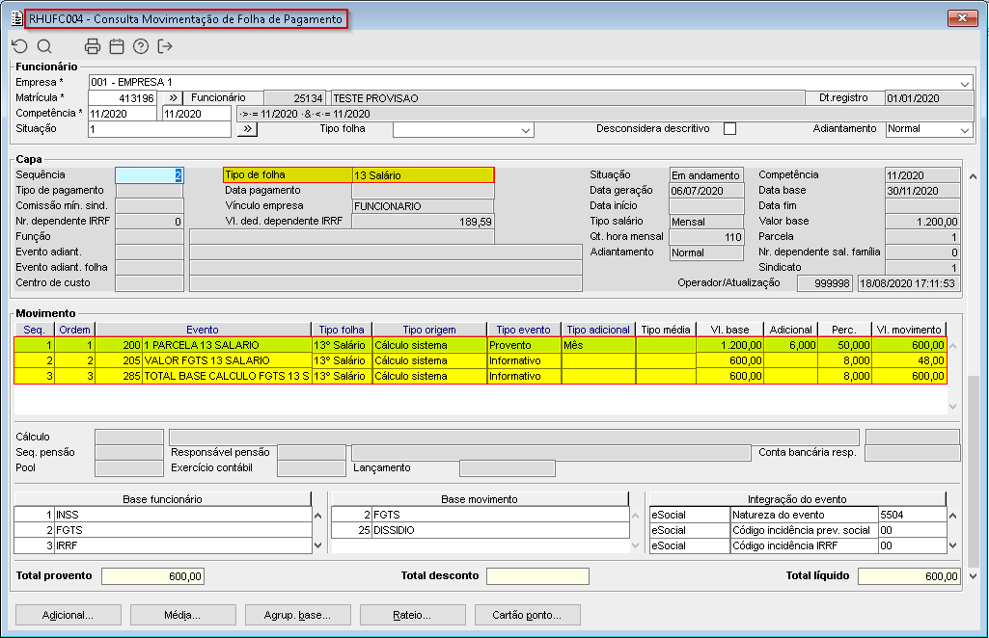The height and width of the screenshot is (638, 989).
Task: Open the Adiantamento Normal dropdown
Action: (x=965, y=130)
